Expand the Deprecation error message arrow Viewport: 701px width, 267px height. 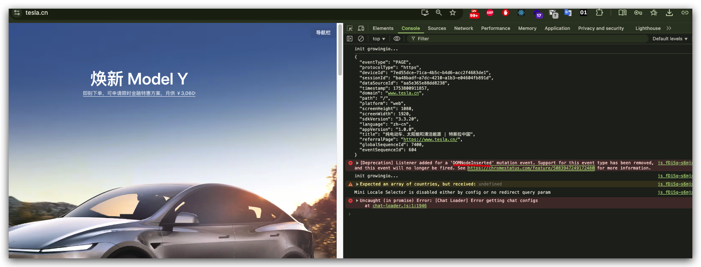coord(357,163)
